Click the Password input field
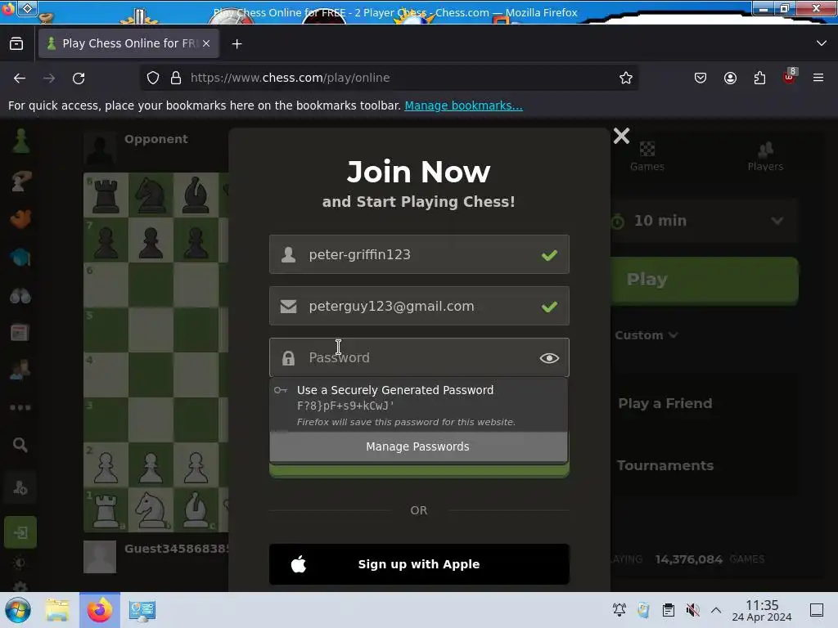 click(x=419, y=357)
